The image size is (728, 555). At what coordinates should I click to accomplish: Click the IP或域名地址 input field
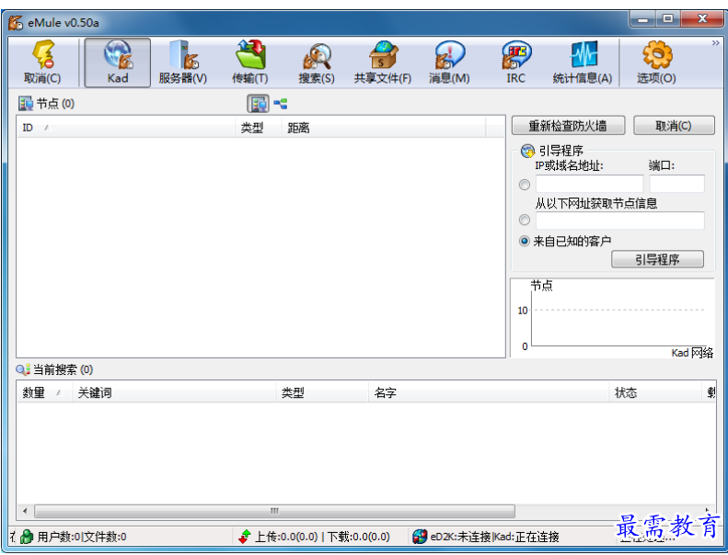[x=590, y=184]
